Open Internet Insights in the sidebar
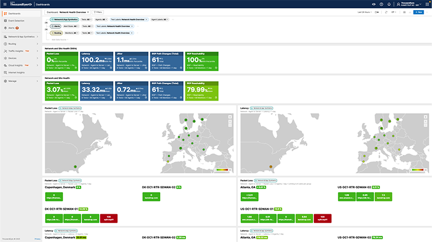 [16, 72]
